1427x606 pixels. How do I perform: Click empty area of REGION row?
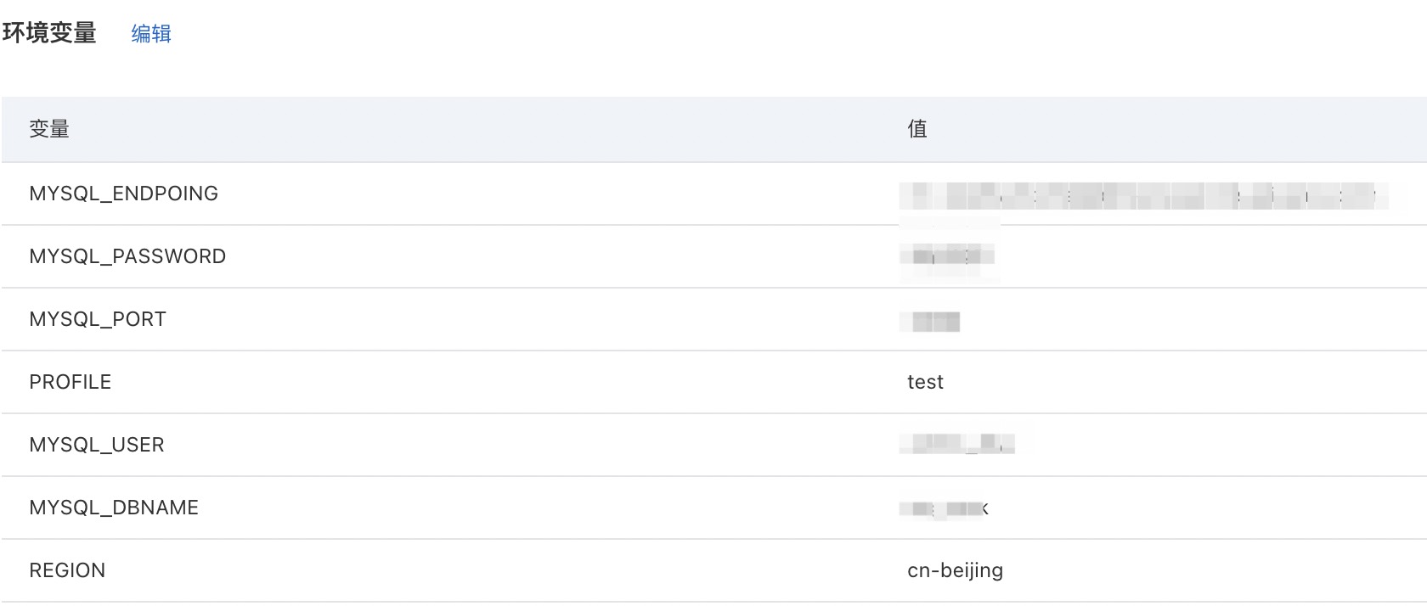pyautogui.click(x=510, y=570)
